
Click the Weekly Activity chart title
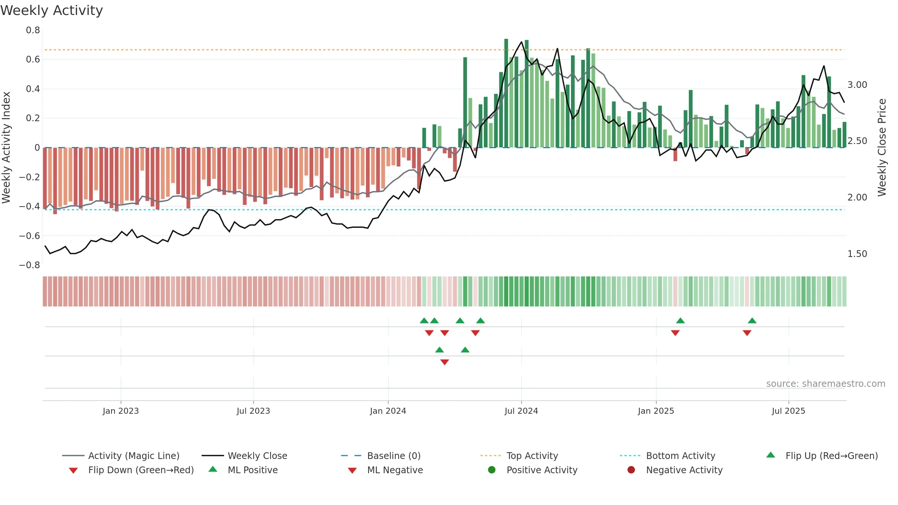[52, 10]
